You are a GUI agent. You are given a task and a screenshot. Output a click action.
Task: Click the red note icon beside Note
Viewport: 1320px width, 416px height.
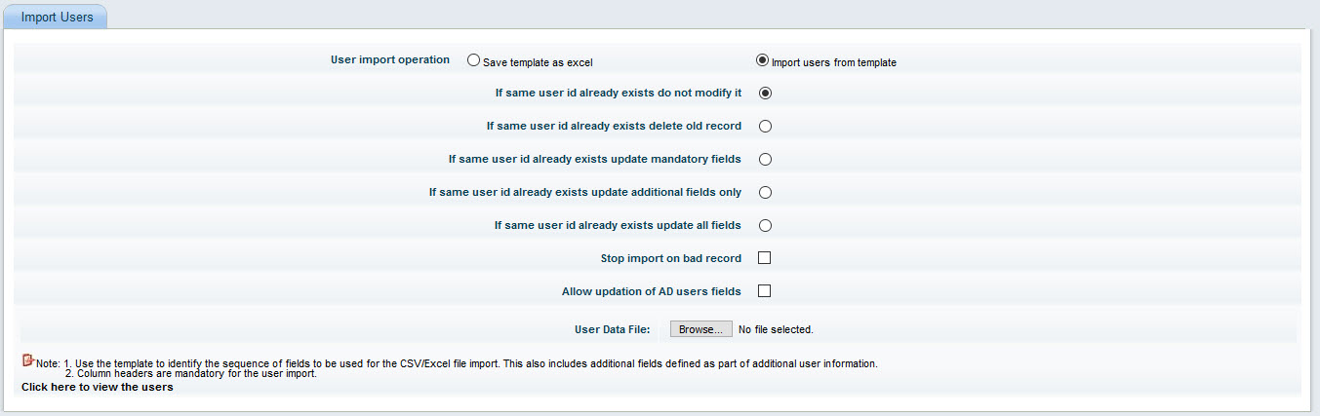[27, 360]
